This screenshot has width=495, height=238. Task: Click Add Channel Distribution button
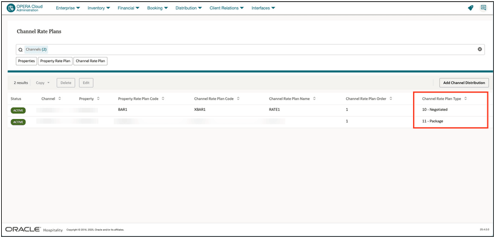point(464,83)
